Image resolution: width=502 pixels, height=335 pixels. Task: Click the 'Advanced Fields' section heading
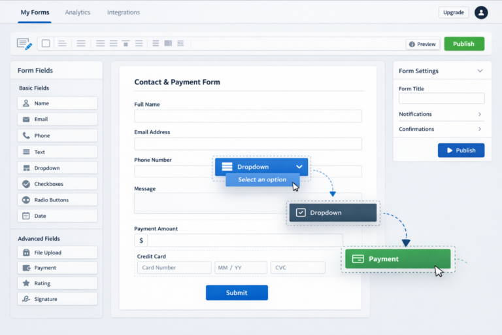[39, 239]
